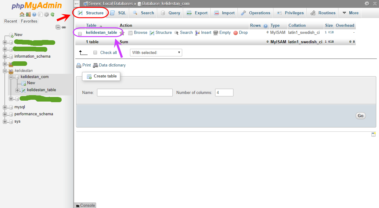Click the Rows column help question icon

click(x=265, y=26)
